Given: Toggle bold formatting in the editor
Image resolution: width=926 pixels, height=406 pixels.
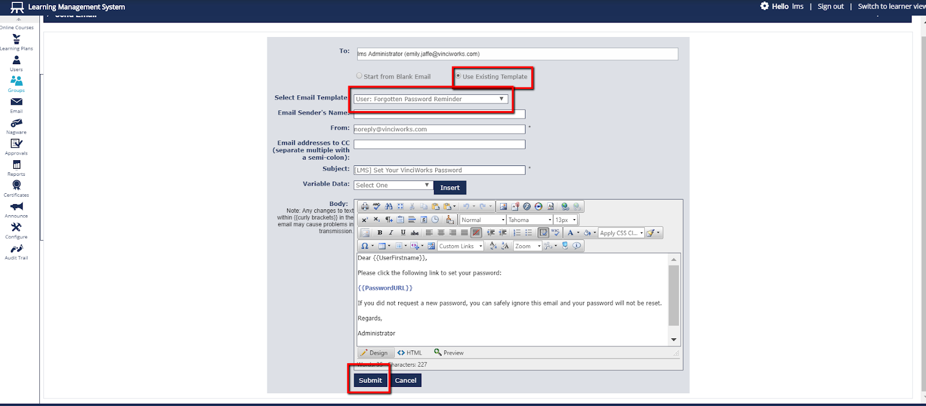Looking at the screenshot, I should click(380, 232).
